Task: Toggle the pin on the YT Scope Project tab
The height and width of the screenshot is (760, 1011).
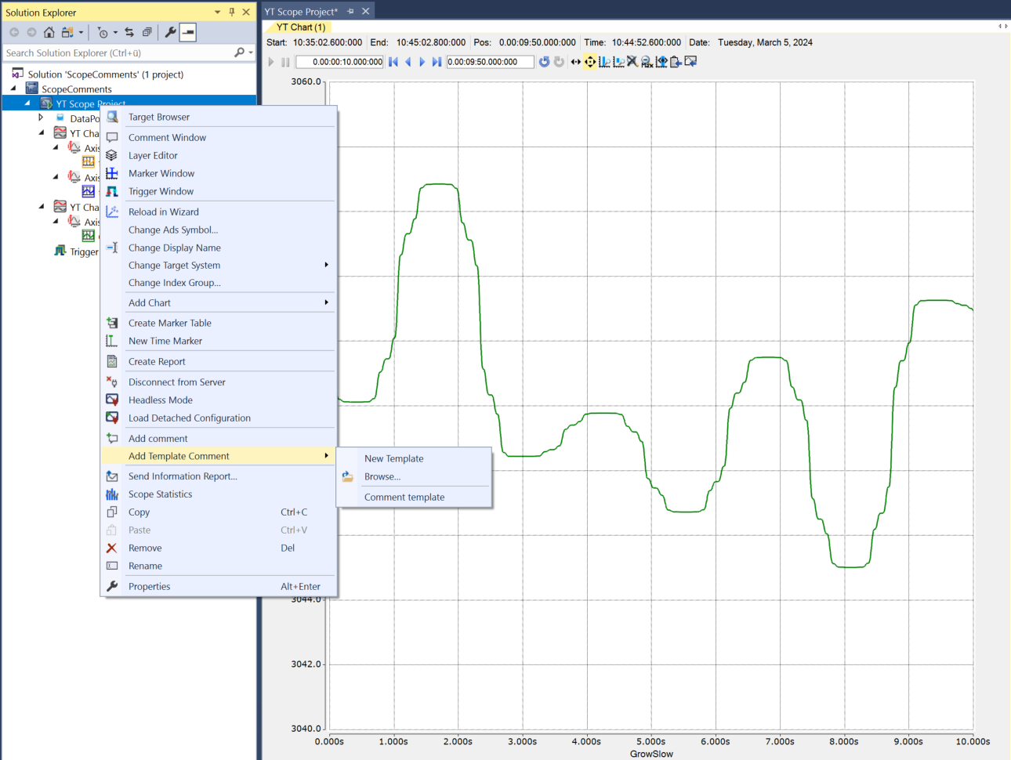Action: click(350, 11)
